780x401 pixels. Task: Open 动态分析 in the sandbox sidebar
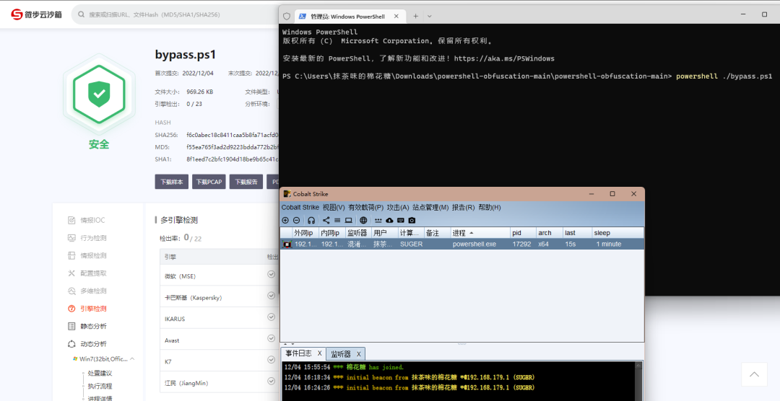(x=87, y=344)
